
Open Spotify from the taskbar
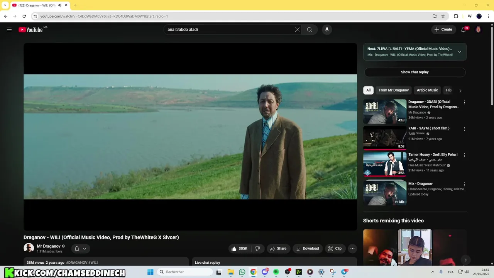tap(276, 272)
